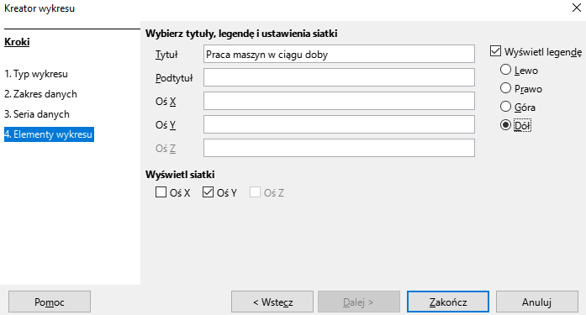Finish the wizard with Zakończ
Screen dimensions: 586x315
click(448, 302)
